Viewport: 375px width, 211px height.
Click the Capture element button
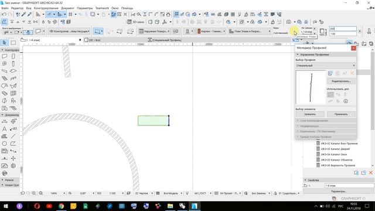pyautogui.click(x=310, y=114)
